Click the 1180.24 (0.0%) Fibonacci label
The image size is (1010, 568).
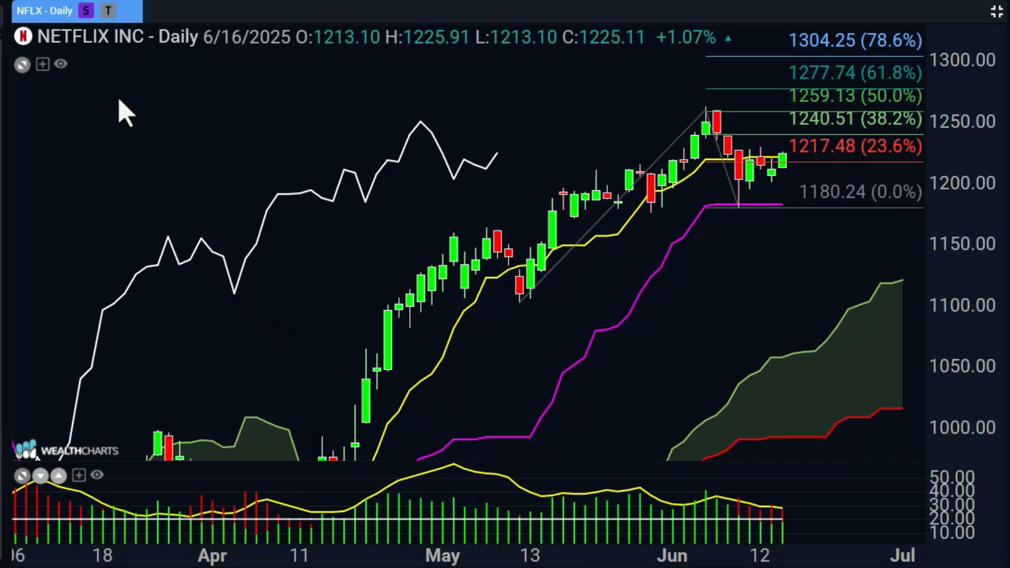(861, 192)
